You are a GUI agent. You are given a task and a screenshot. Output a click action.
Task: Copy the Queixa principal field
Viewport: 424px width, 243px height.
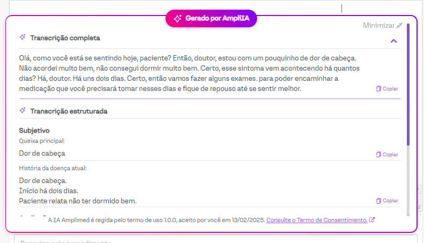387,155
